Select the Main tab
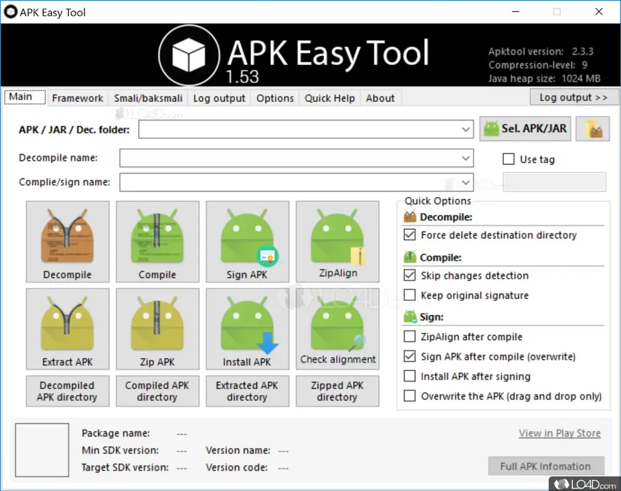This screenshot has height=491, width=621. click(x=25, y=97)
